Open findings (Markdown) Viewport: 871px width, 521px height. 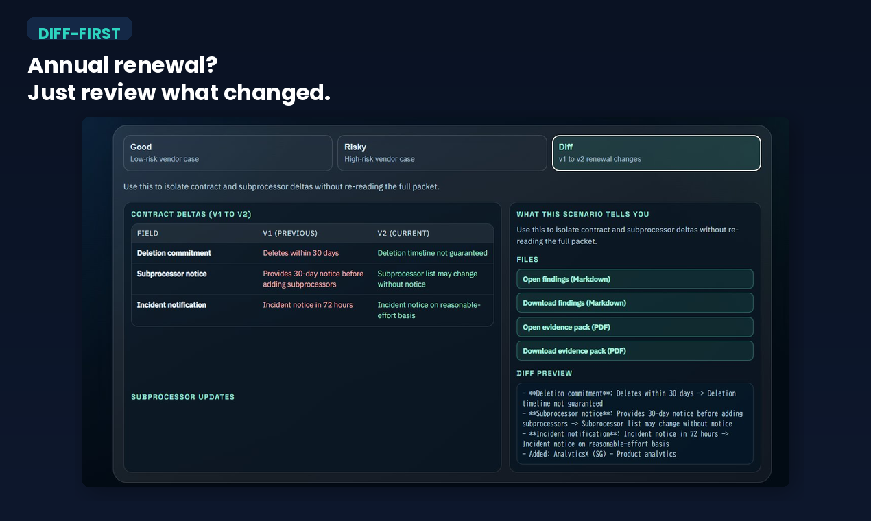pyautogui.click(x=634, y=279)
